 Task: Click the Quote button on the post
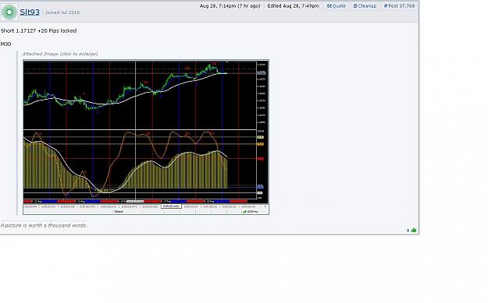coord(336,6)
